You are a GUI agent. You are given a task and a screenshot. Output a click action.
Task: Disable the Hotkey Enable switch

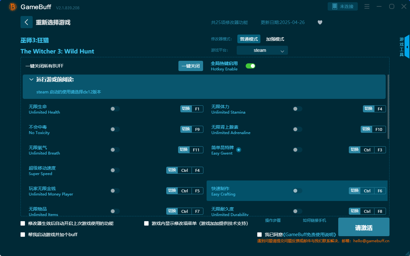[250, 66]
